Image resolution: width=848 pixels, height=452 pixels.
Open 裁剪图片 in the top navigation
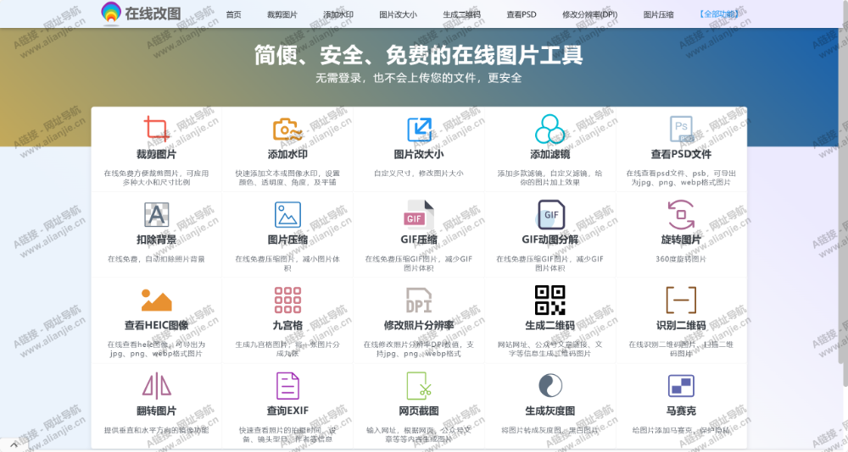(282, 14)
